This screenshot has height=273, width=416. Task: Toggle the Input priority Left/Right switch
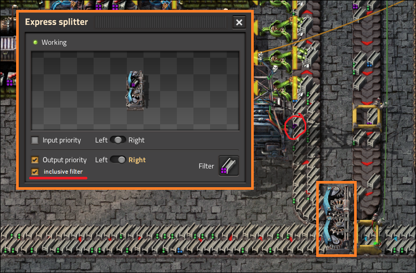pos(118,140)
